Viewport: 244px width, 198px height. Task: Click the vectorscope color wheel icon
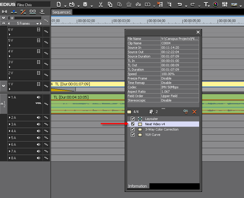point(216,4)
